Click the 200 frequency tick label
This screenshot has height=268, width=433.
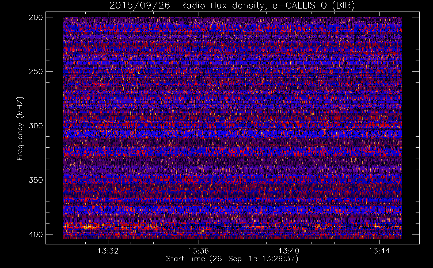[x=36, y=17]
